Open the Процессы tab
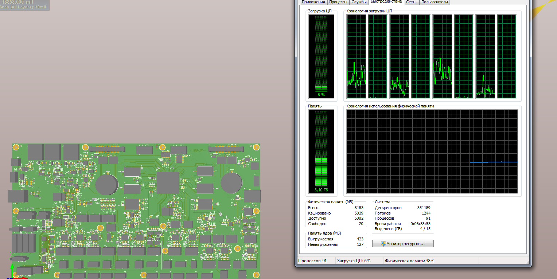 pos(338,2)
